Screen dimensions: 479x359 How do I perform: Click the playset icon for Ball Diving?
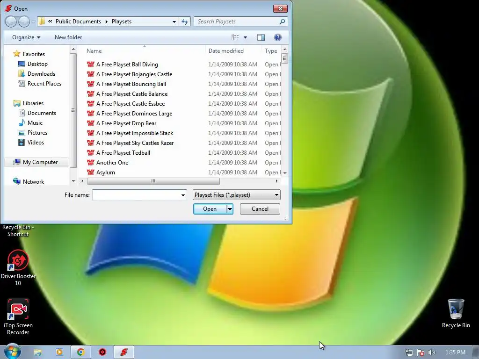tap(90, 65)
